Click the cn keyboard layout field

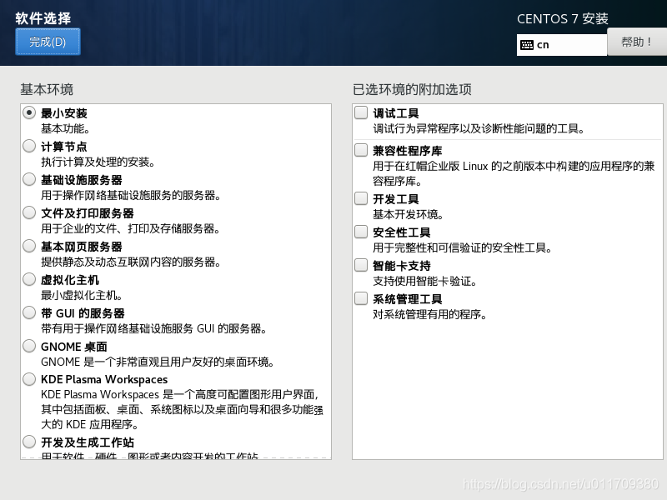point(561,45)
